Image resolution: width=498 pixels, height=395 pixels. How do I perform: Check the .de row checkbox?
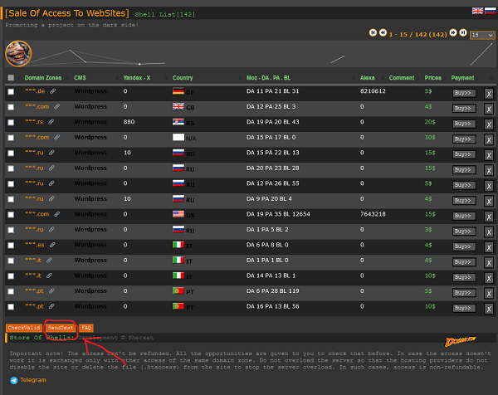[x=11, y=92]
